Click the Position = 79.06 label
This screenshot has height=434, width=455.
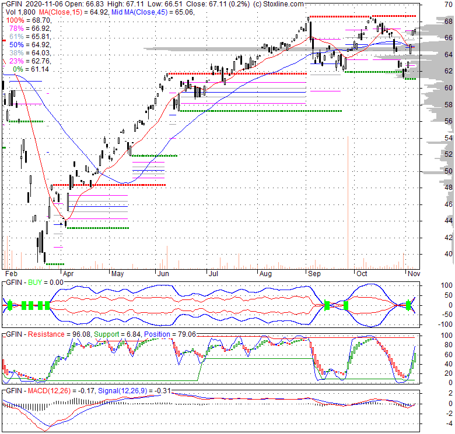click(x=170, y=334)
